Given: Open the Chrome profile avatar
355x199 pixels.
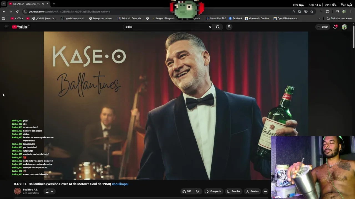Looking at the screenshot, I should (x=344, y=12).
